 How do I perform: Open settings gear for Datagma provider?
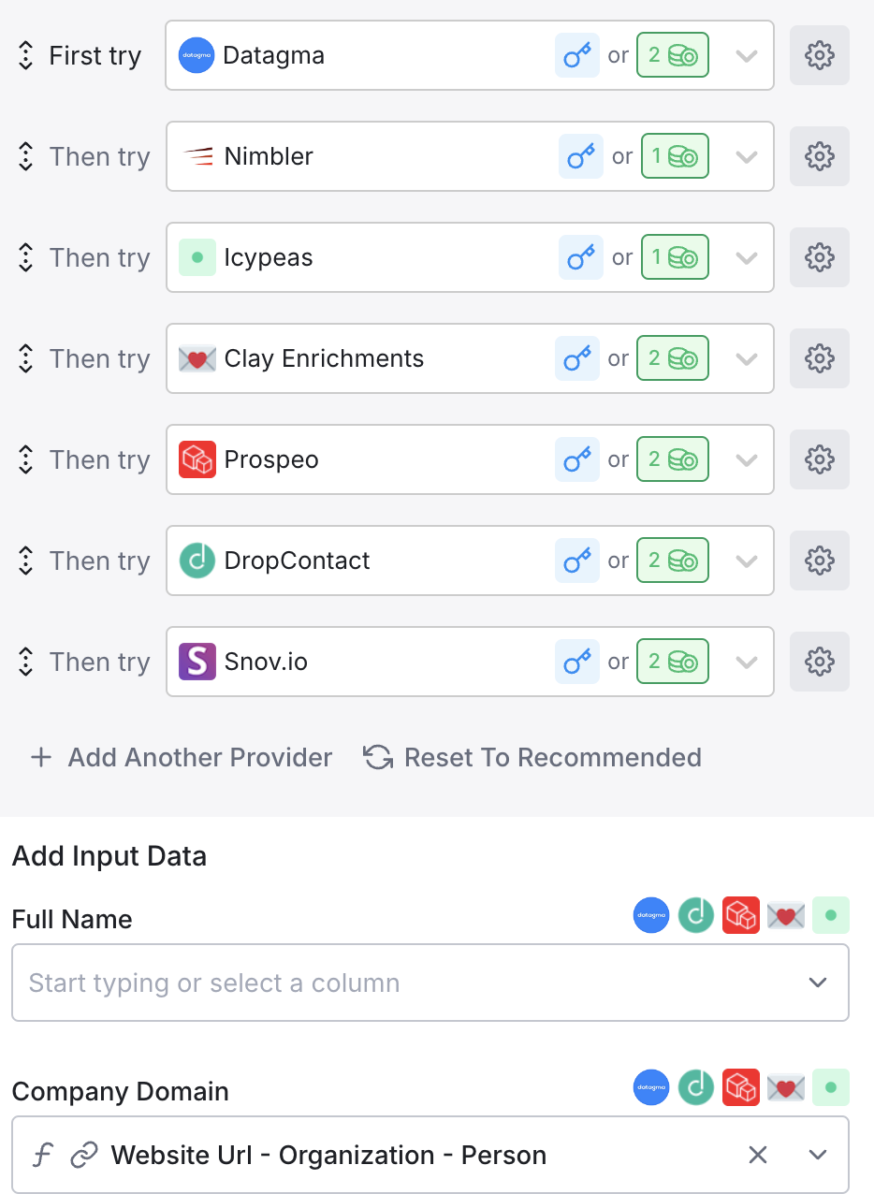[x=819, y=56]
